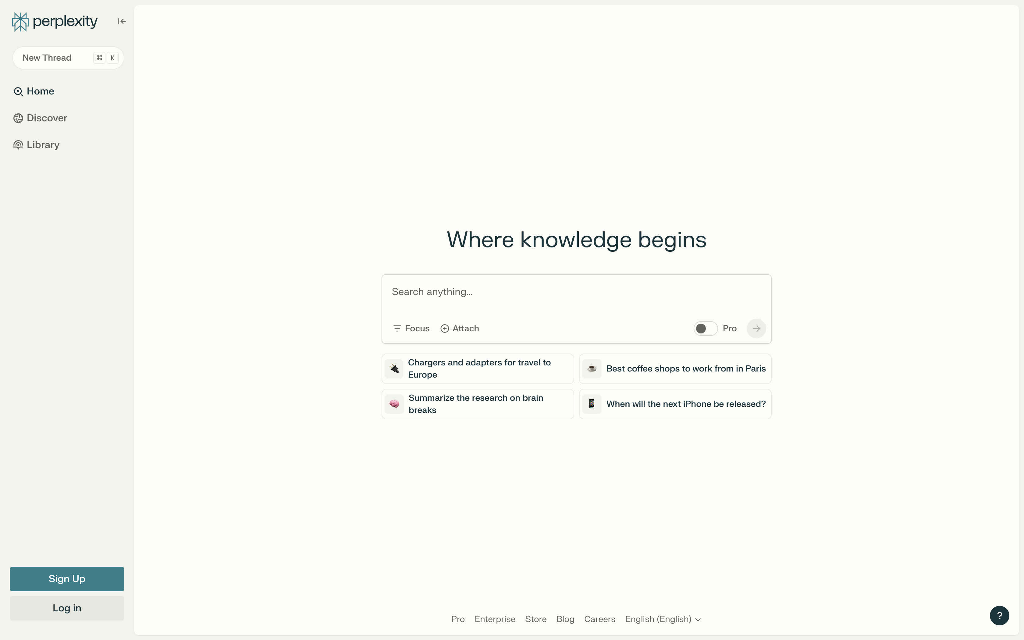This screenshot has height=640, width=1024.
Task: Open the Library section
Action: click(x=43, y=145)
